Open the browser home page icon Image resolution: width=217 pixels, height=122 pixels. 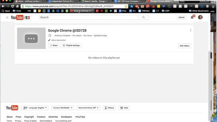coord(17,6)
